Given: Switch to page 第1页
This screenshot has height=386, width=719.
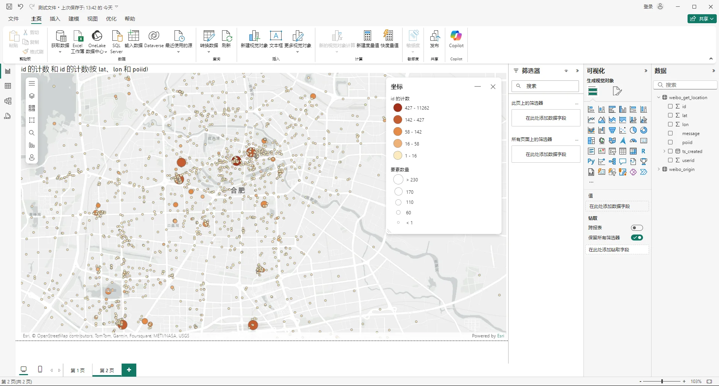Looking at the screenshot, I should (x=78, y=370).
